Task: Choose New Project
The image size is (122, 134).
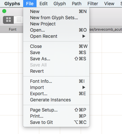Action: 56,24
